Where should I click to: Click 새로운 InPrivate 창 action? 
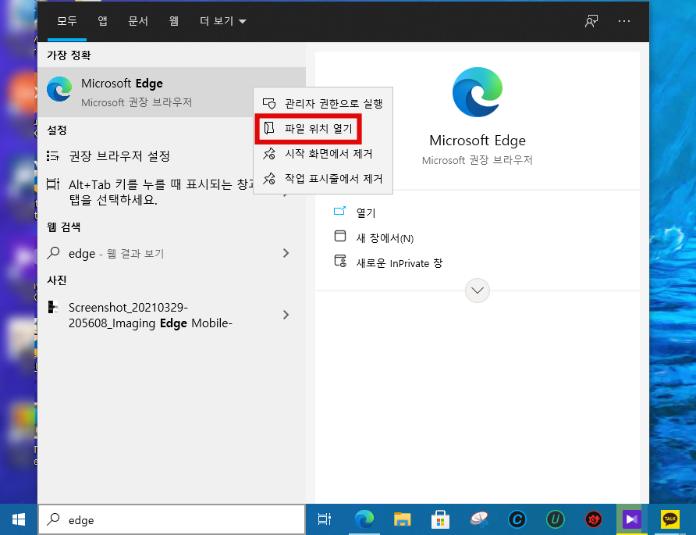(399, 263)
